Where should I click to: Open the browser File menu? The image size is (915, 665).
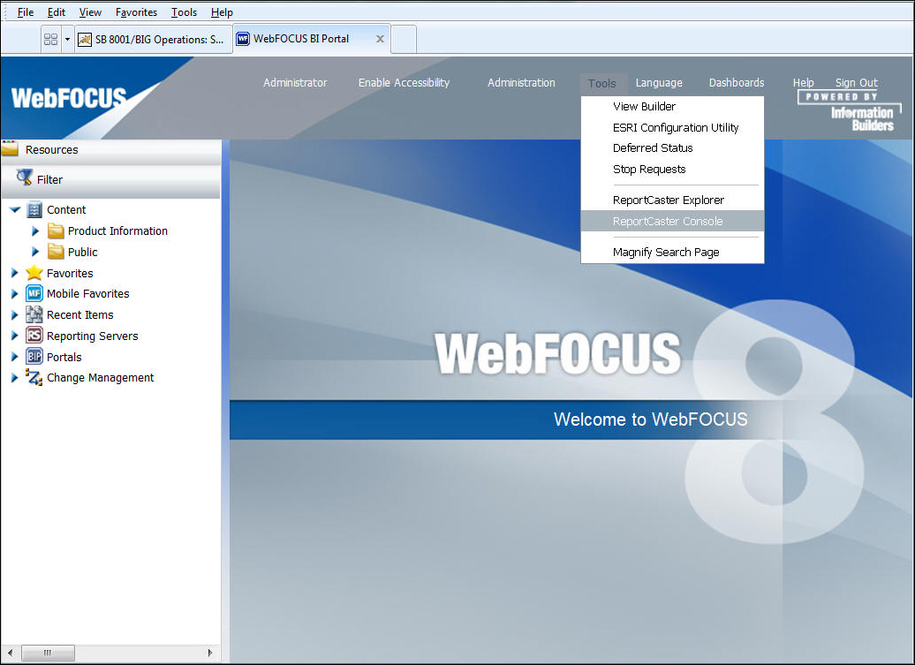point(25,11)
